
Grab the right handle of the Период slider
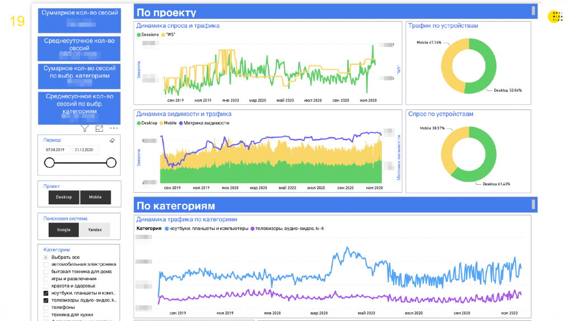click(111, 162)
